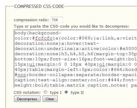137x108 pixels.
Task: Place cursor on misspelled word 'fcfcfc' in textarea
Action: (44, 38)
